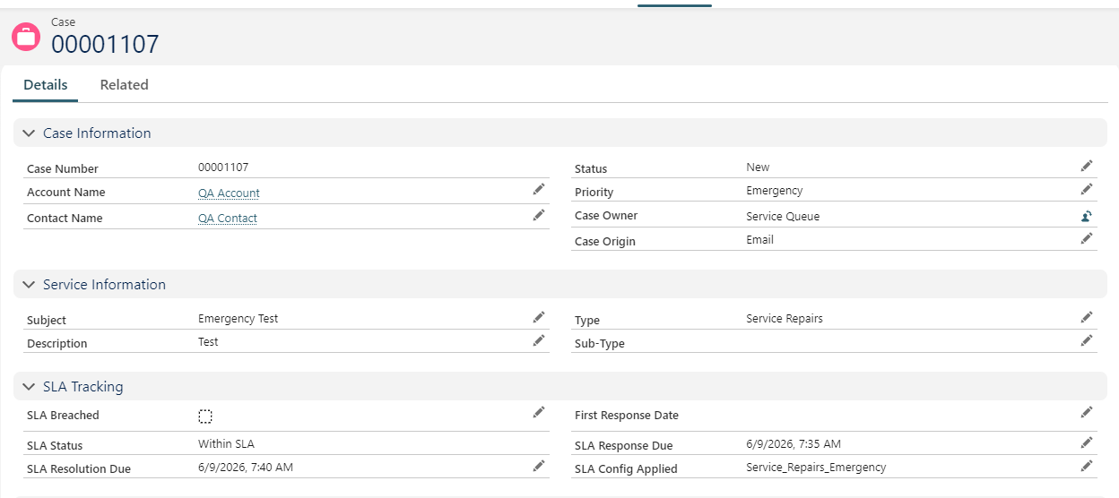
Task: Open the QA Contact link
Action: pos(228,218)
